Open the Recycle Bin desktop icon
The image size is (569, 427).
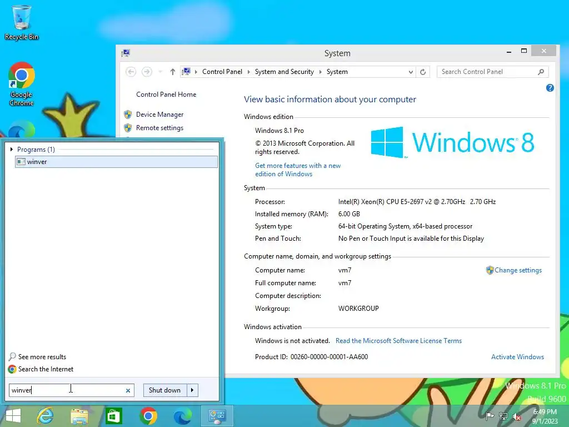click(22, 22)
